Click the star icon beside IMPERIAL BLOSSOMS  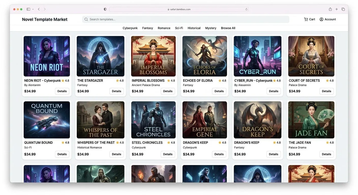(169, 80)
